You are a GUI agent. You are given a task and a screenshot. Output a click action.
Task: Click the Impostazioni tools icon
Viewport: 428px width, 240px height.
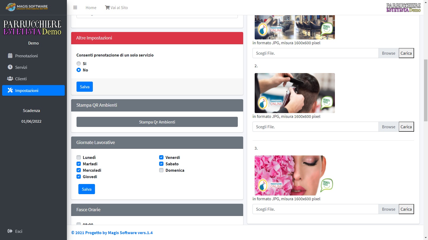(10, 90)
